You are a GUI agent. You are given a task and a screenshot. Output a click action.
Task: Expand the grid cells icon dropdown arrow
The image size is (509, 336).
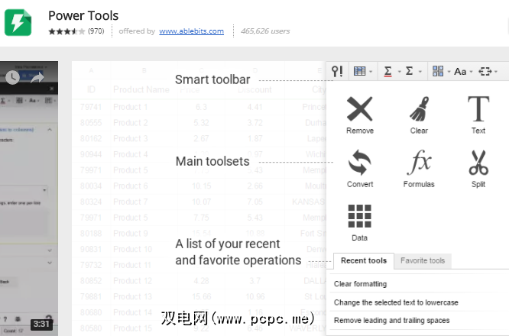tap(449, 72)
